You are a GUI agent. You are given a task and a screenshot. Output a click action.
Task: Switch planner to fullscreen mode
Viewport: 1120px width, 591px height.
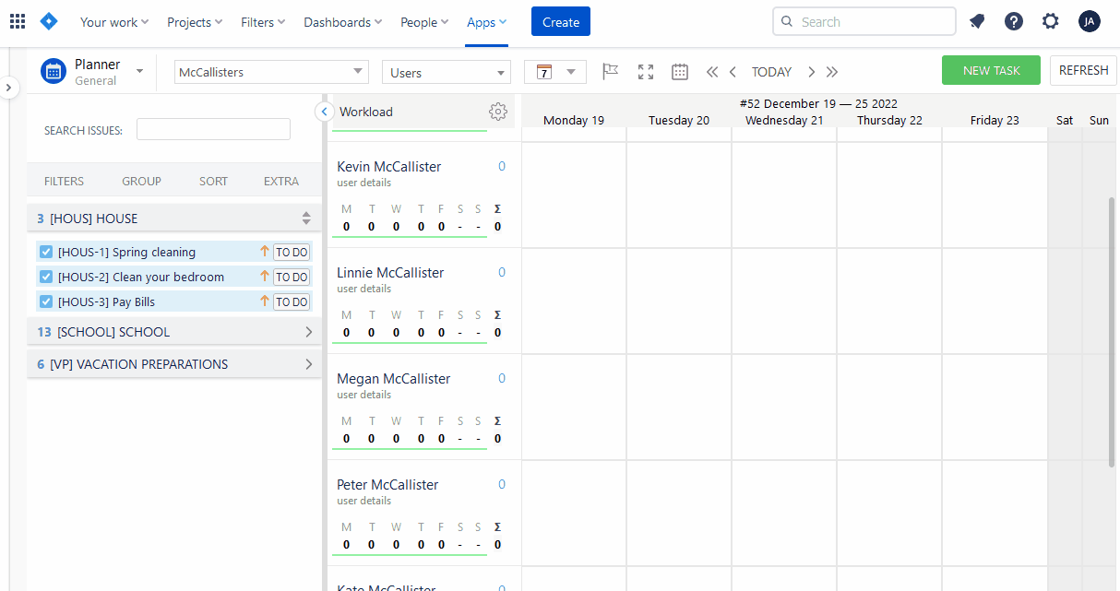click(x=646, y=71)
